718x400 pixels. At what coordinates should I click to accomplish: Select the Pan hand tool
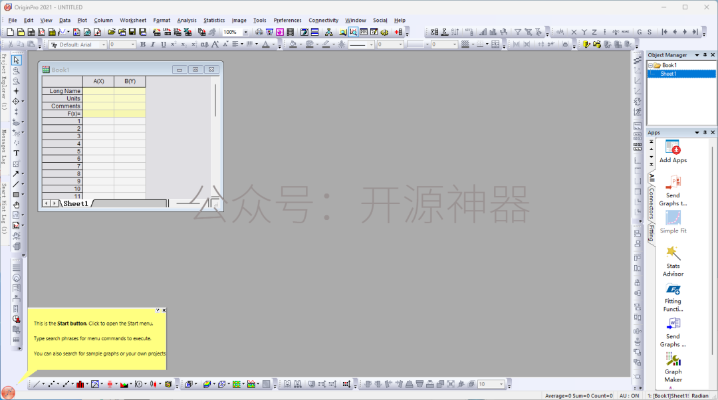(x=17, y=205)
